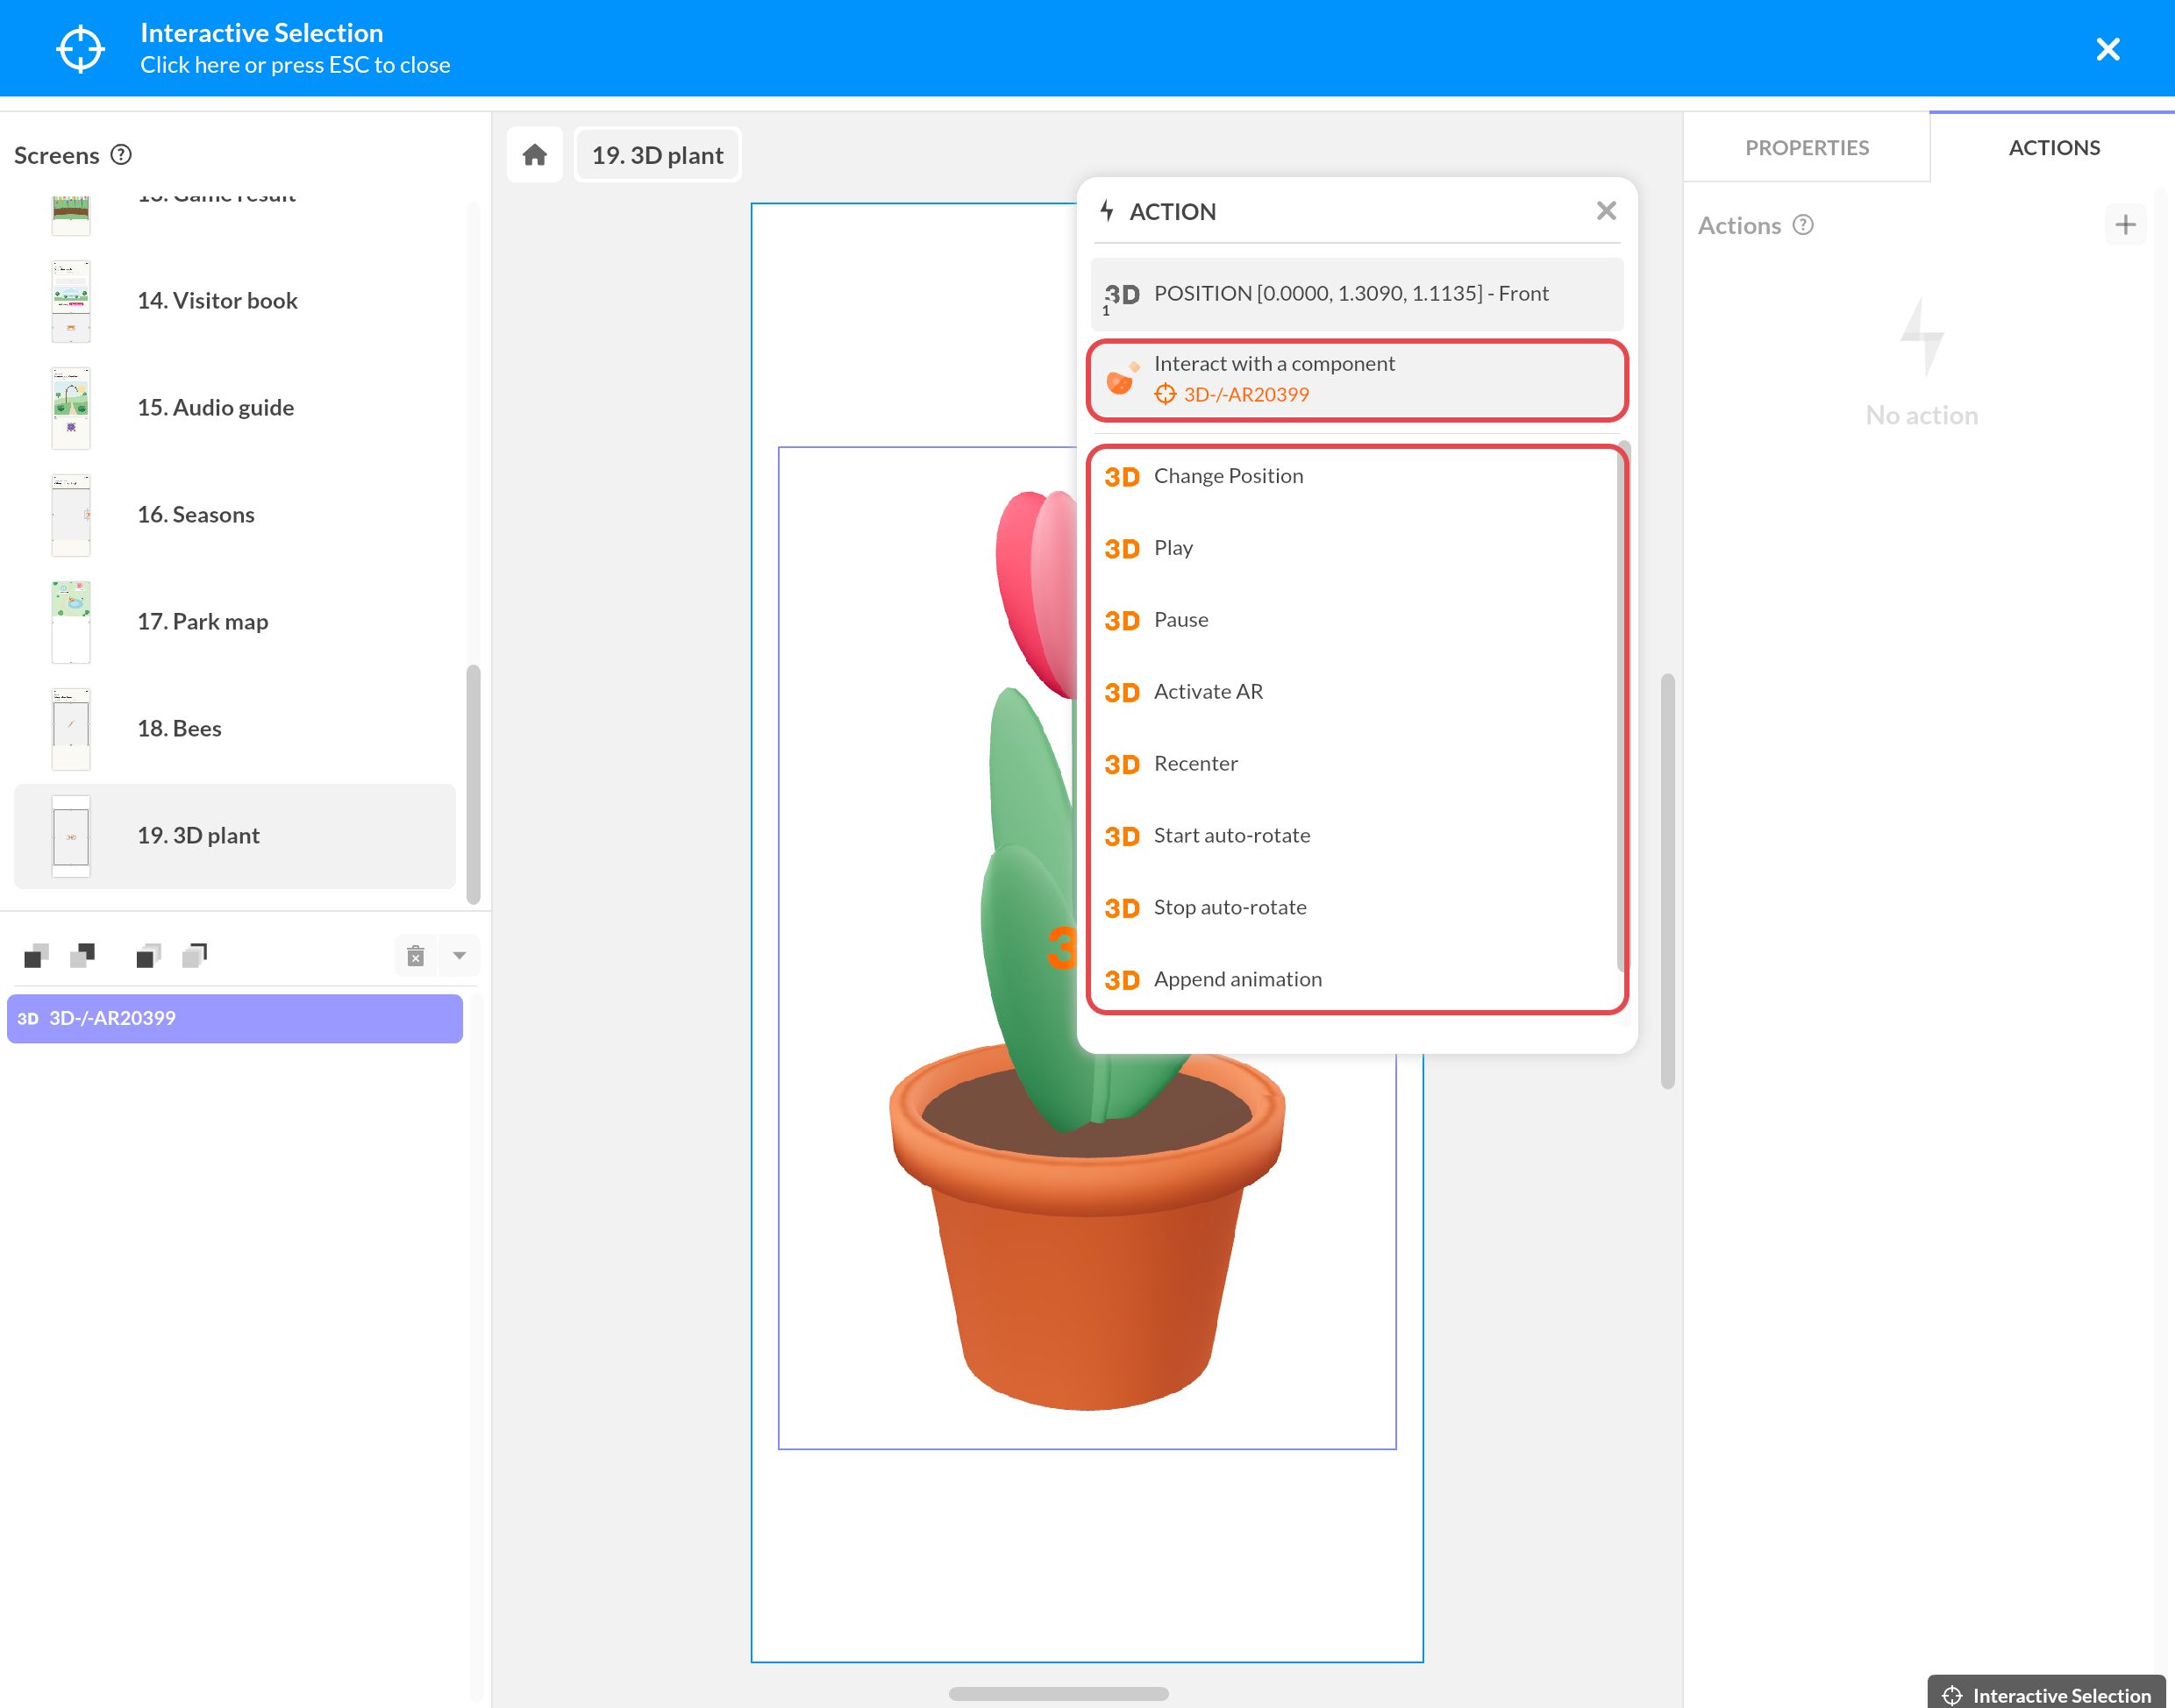
Task: Click the send-backward layer icon
Action: pyautogui.click(x=83, y=956)
